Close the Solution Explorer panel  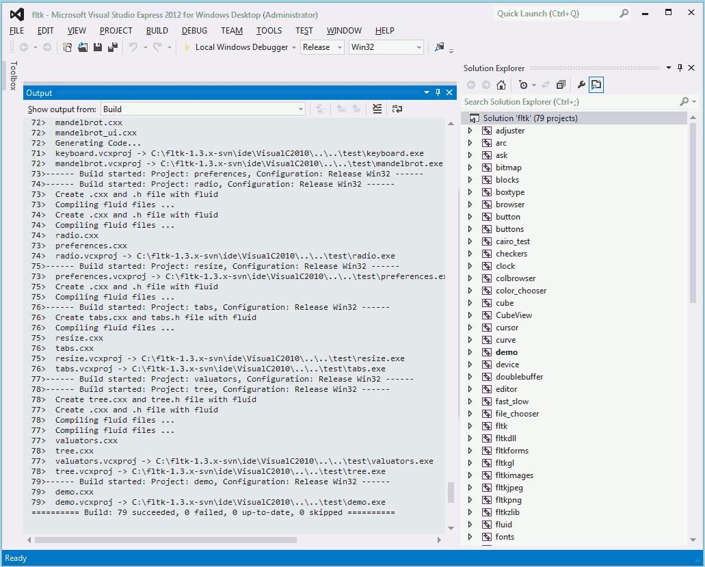691,68
